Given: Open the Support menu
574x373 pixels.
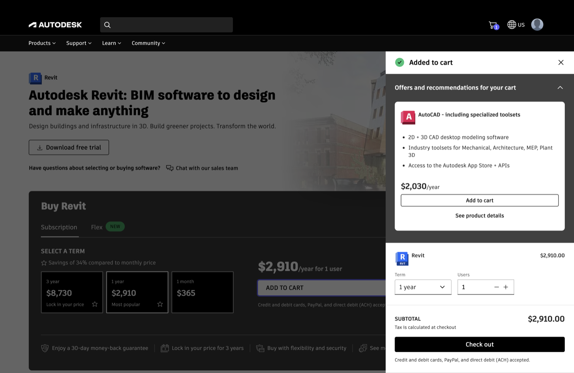Looking at the screenshot, I should (79, 43).
